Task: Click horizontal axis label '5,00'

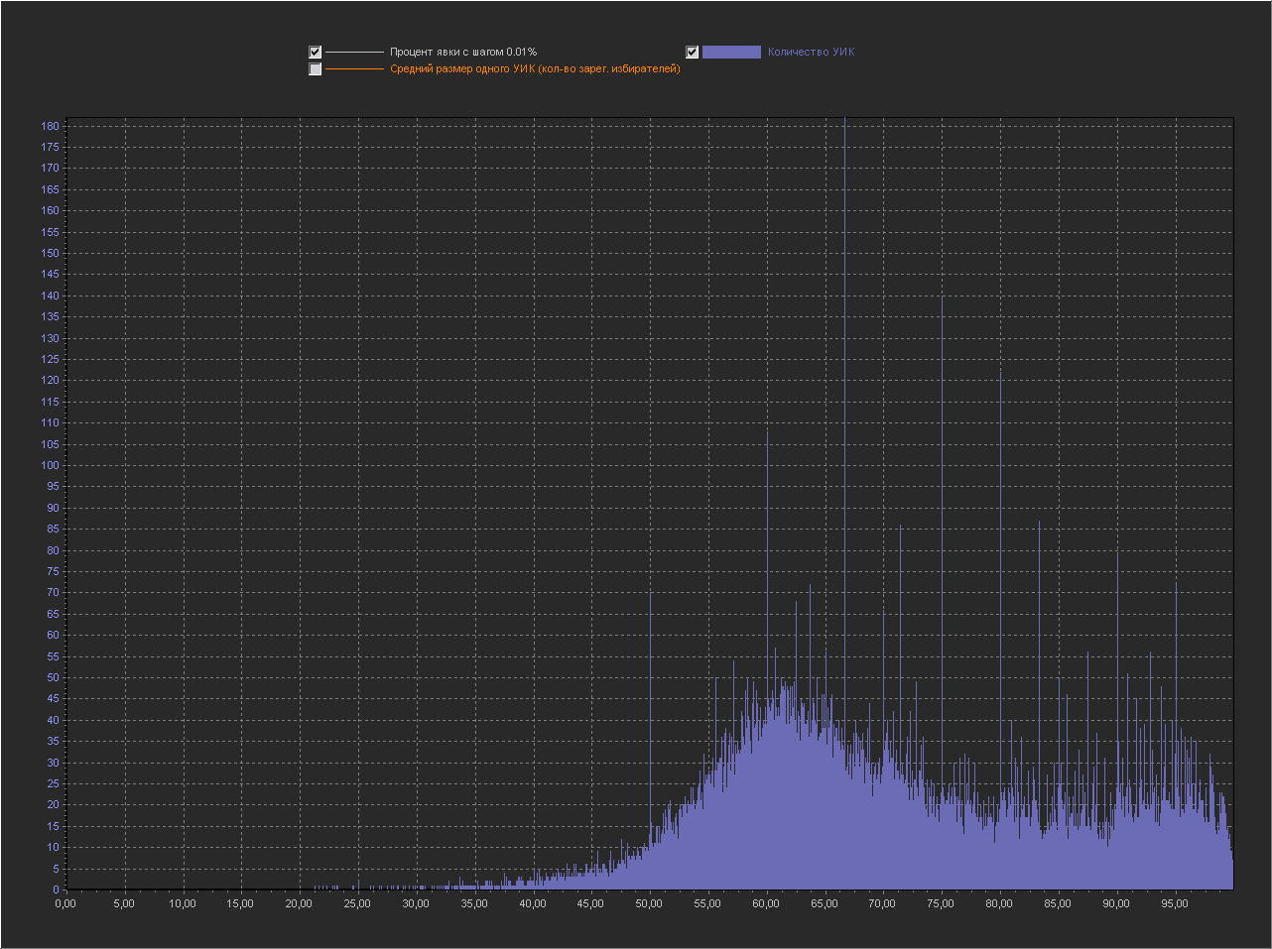Action: coord(124,903)
